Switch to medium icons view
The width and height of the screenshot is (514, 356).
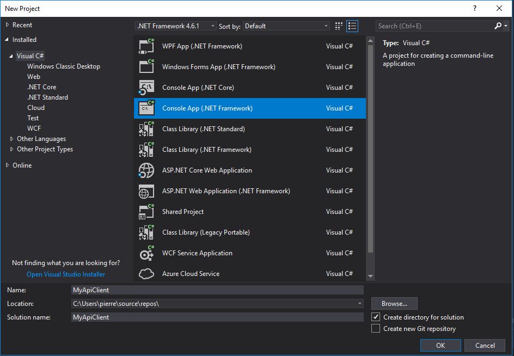[x=339, y=26]
